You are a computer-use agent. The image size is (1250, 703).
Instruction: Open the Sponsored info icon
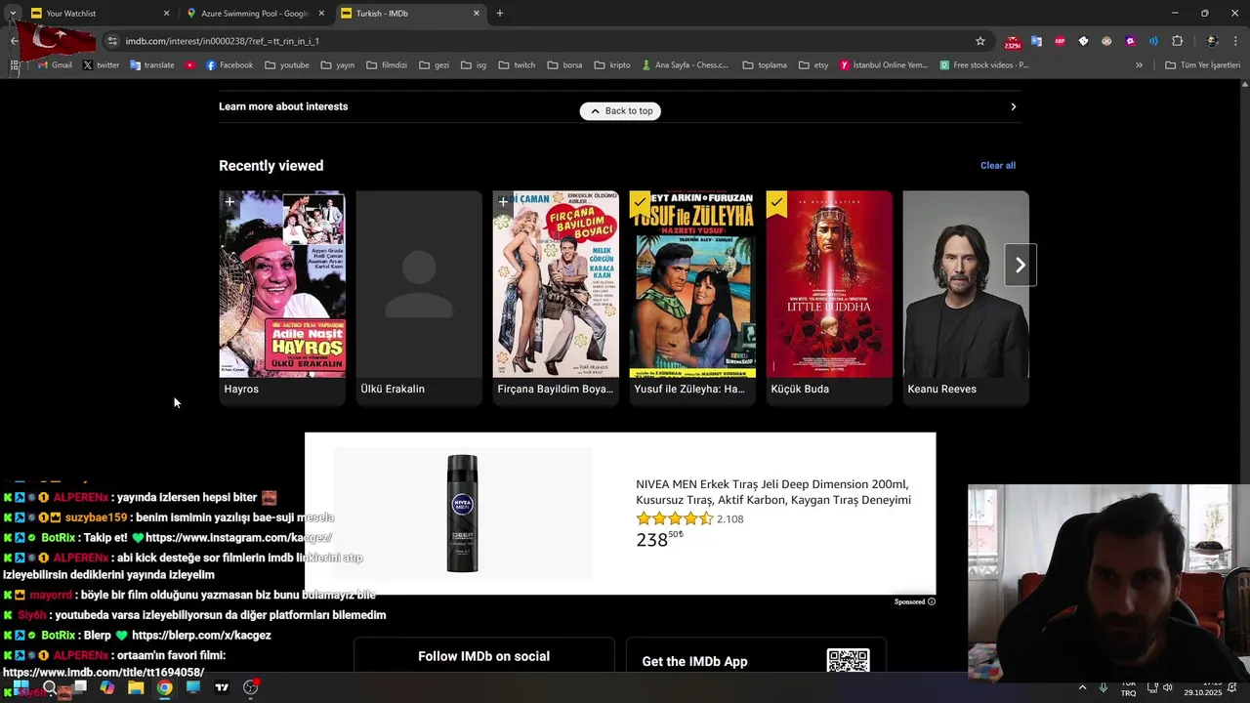tap(931, 601)
